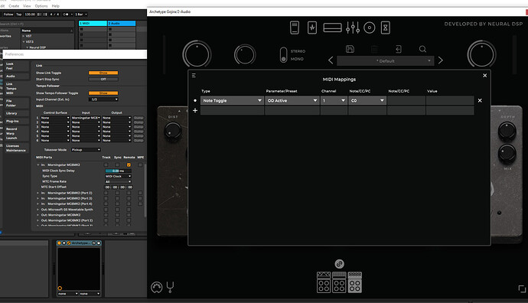Select the first pedalboard icon

point(324,282)
